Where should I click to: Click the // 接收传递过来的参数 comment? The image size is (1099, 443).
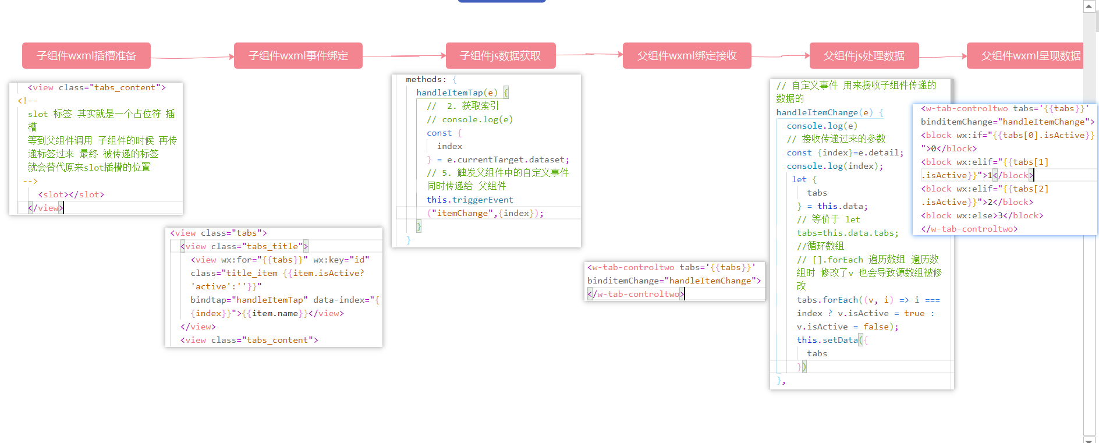click(836, 139)
